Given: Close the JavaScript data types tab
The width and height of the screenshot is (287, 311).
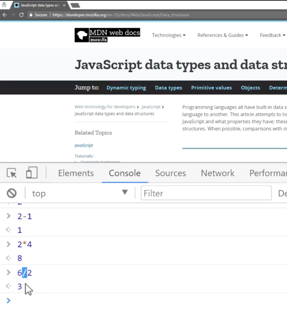Looking at the screenshot, I should [64, 5].
